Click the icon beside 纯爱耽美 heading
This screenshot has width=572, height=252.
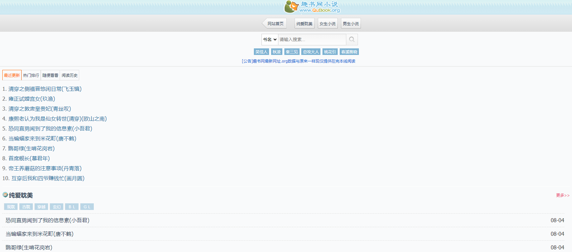[5, 195]
